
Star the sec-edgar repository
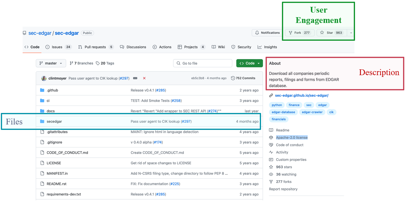point(332,33)
